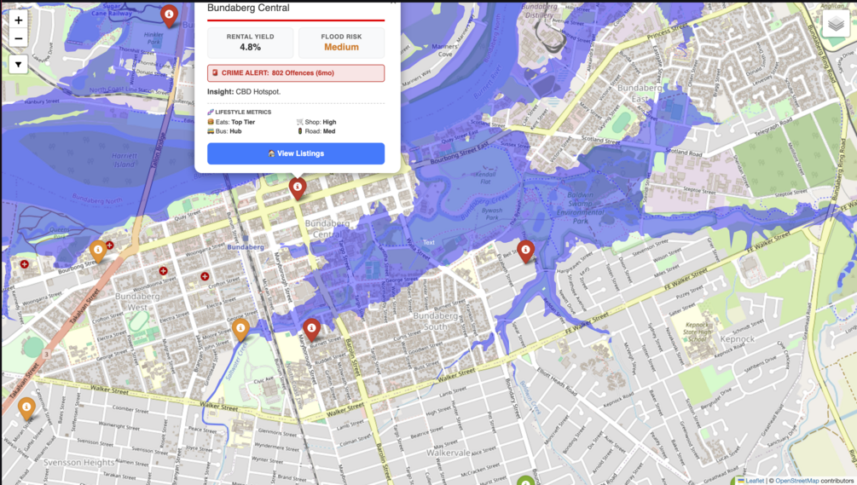Screen dimensions: 857x485
Task: Zoom in with the plus button
Action: point(18,20)
